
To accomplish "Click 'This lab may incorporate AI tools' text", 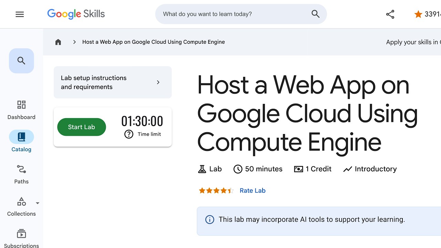I will pos(312,219).
